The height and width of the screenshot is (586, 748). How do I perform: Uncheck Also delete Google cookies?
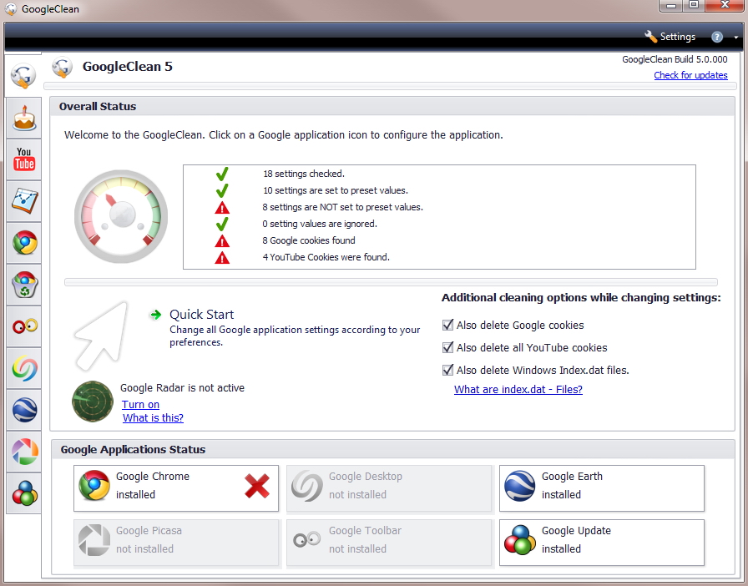(x=448, y=326)
